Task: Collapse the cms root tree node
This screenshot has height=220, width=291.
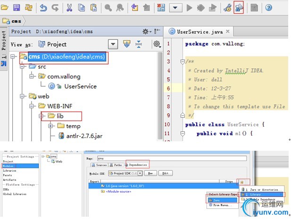Action: click(x=13, y=57)
